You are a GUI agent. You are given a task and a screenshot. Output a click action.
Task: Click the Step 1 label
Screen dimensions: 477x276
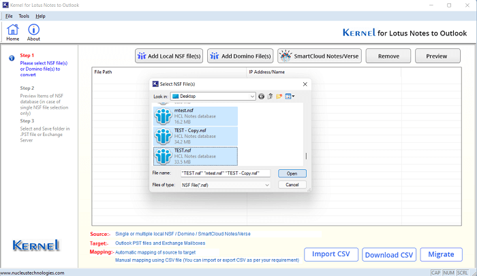pyautogui.click(x=27, y=55)
